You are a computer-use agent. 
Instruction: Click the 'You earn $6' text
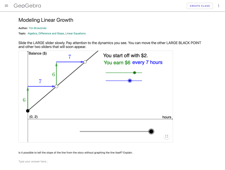click(117, 62)
